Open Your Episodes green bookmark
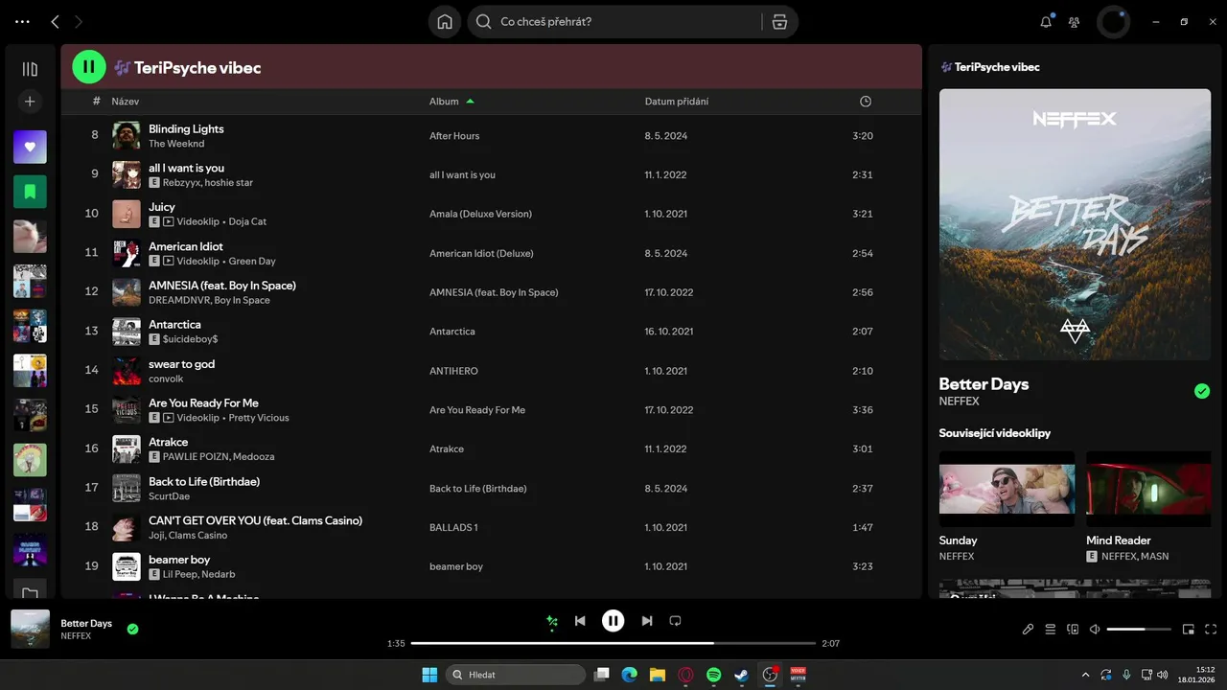 tap(30, 192)
